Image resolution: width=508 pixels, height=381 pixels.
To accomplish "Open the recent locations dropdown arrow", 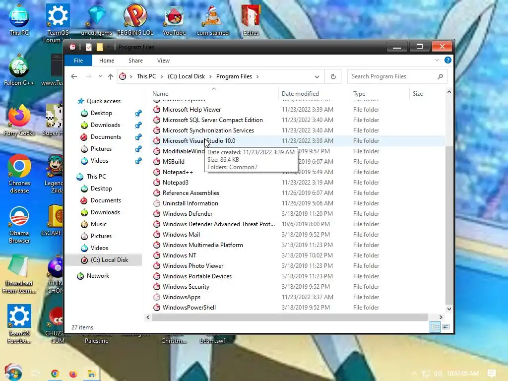I will point(100,76).
